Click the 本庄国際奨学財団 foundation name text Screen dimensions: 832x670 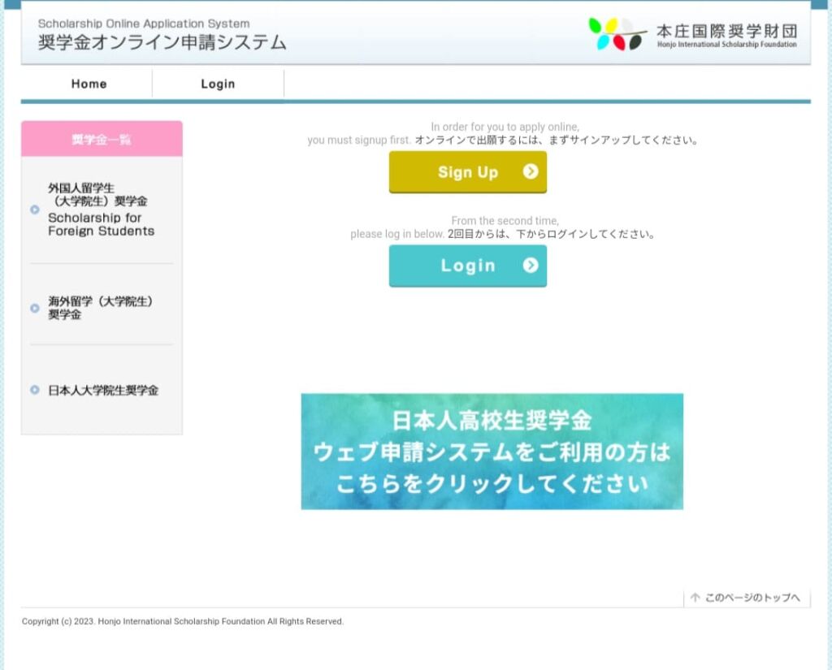coord(726,31)
